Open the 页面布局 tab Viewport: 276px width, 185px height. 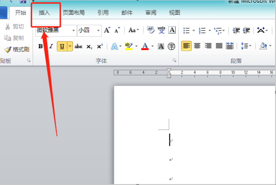pyautogui.click(x=74, y=13)
